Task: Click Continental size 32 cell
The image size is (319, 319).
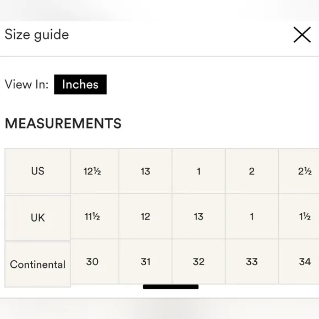Action: coord(199,262)
